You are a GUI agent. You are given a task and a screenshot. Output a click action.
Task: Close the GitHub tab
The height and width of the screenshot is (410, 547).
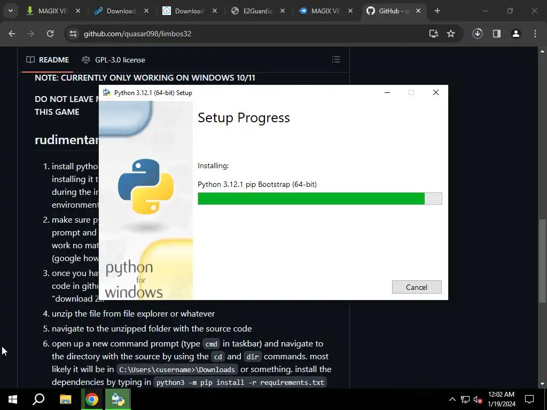point(418,11)
